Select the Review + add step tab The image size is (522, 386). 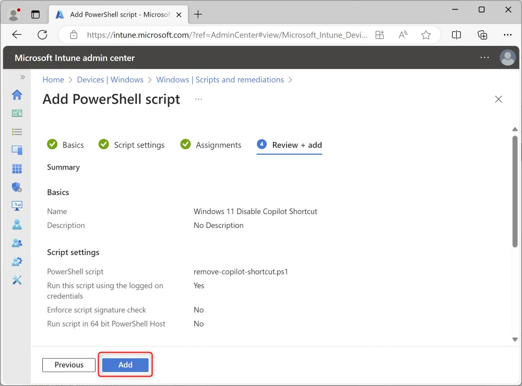click(289, 145)
